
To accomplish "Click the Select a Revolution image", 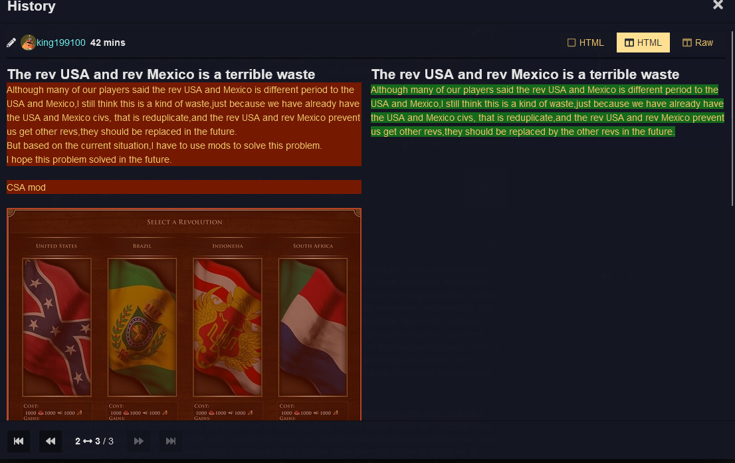I will (x=184, y=314).
